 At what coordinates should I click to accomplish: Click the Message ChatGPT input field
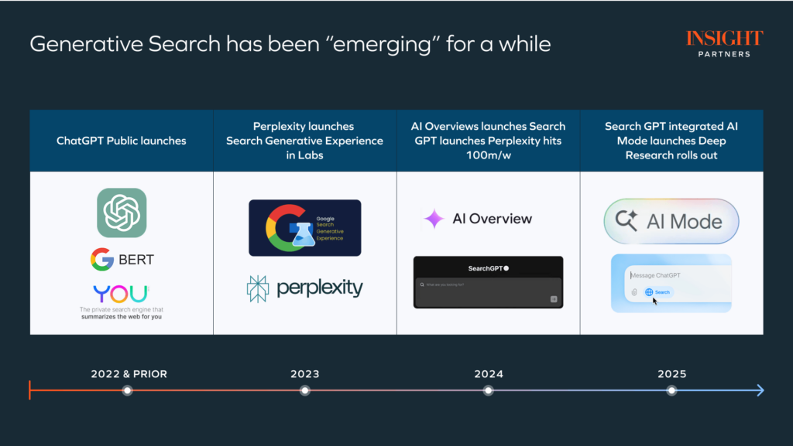[x=674, y=275]
